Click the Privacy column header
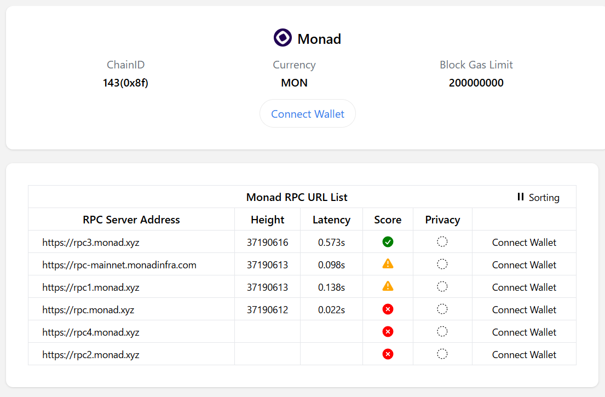The image size is (605, 397). click(x=442, y=220)
